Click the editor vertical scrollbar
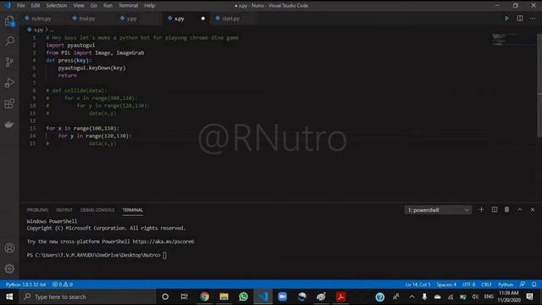The height and width of the screenshot is (305, 542). click(x=539, y=86)
